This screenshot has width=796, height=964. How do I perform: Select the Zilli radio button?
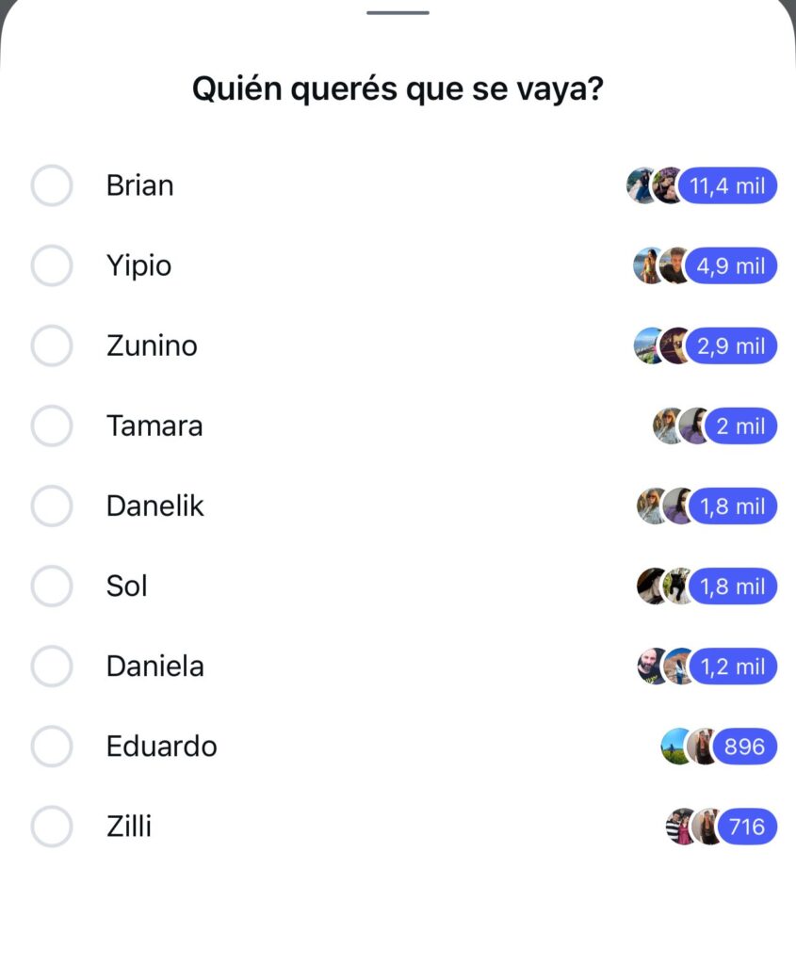coord(52,827)
